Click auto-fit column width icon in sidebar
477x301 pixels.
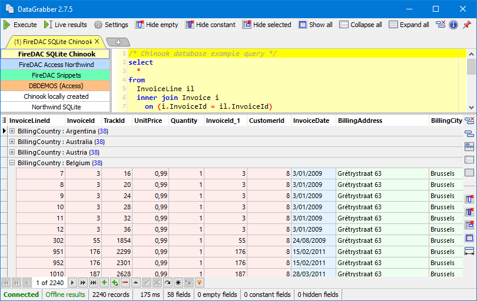(x=469, y=251)
